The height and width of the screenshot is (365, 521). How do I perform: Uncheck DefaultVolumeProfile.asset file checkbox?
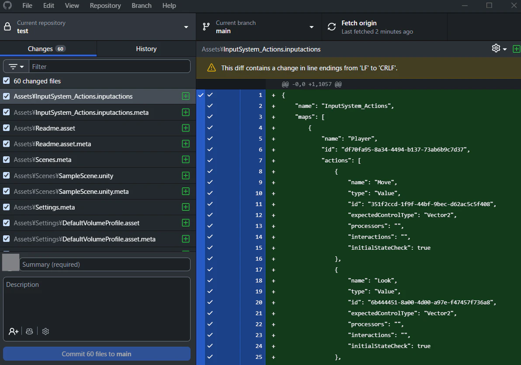pos(6,223)
